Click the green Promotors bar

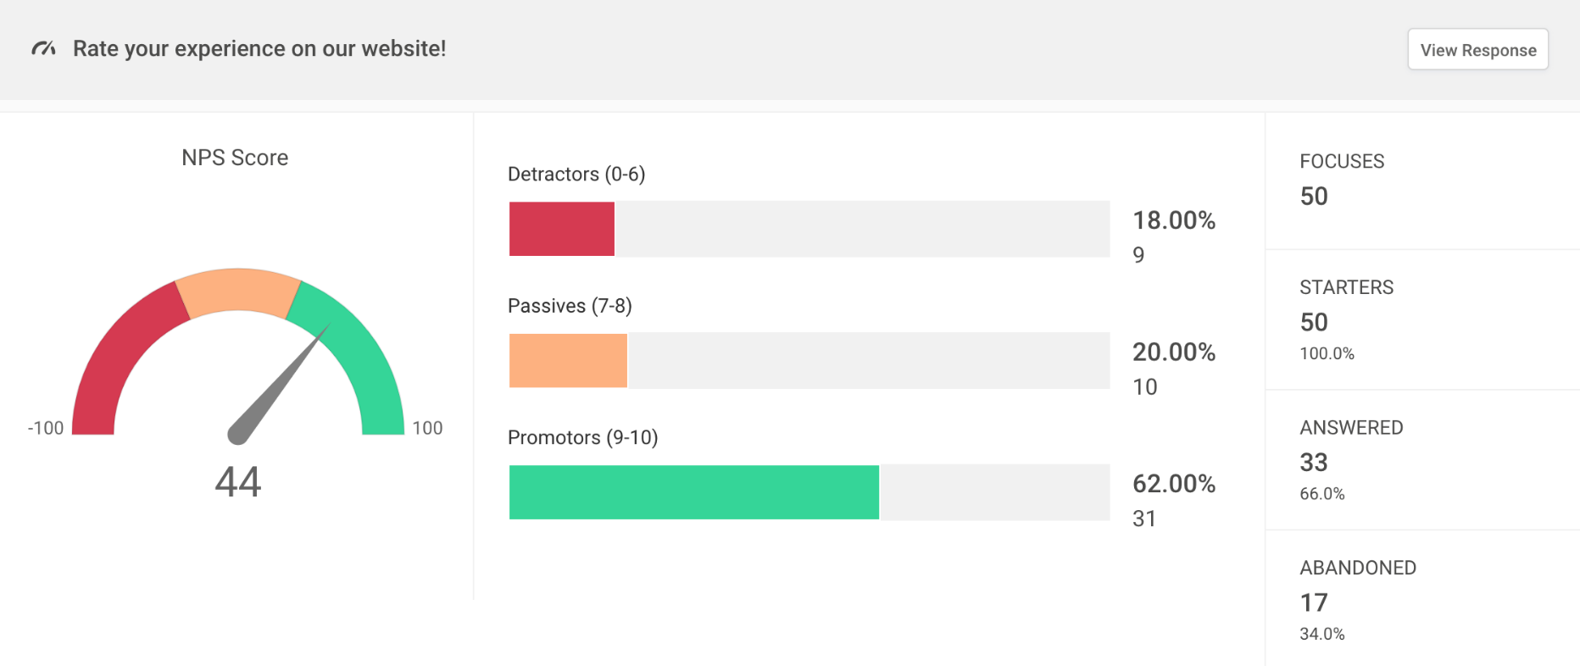coord(693,492)
